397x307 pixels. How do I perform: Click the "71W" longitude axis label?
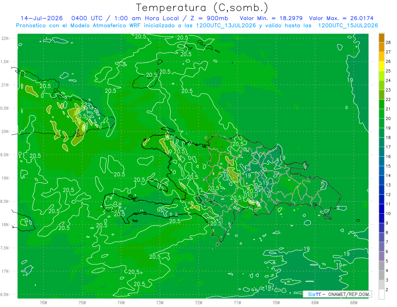(237, 302)
